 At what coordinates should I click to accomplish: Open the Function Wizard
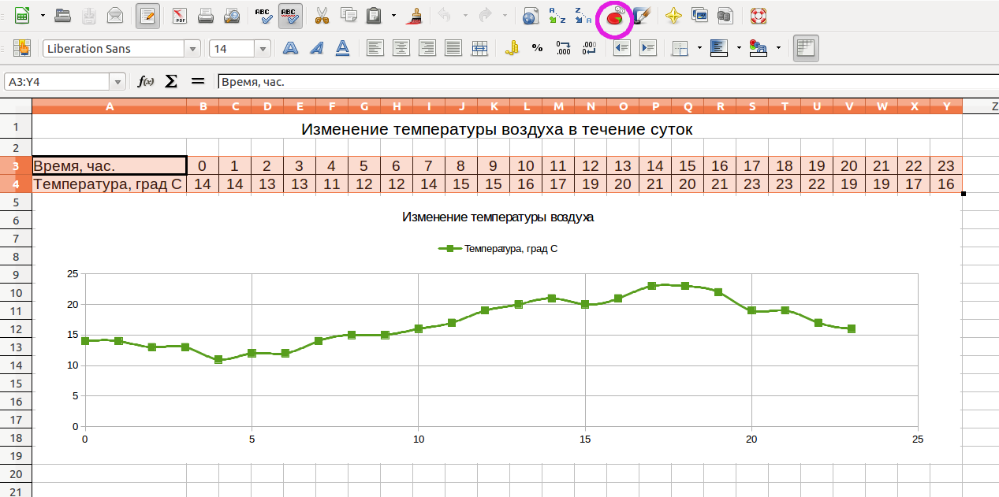point(145,81)
